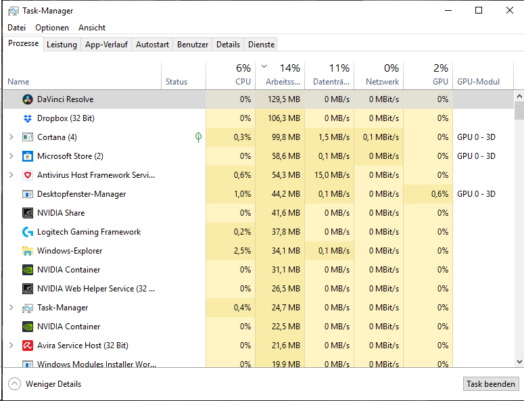524x401 pixels.
Task: Click the Cortana green leaf status icon
Action: pos(198,137)
